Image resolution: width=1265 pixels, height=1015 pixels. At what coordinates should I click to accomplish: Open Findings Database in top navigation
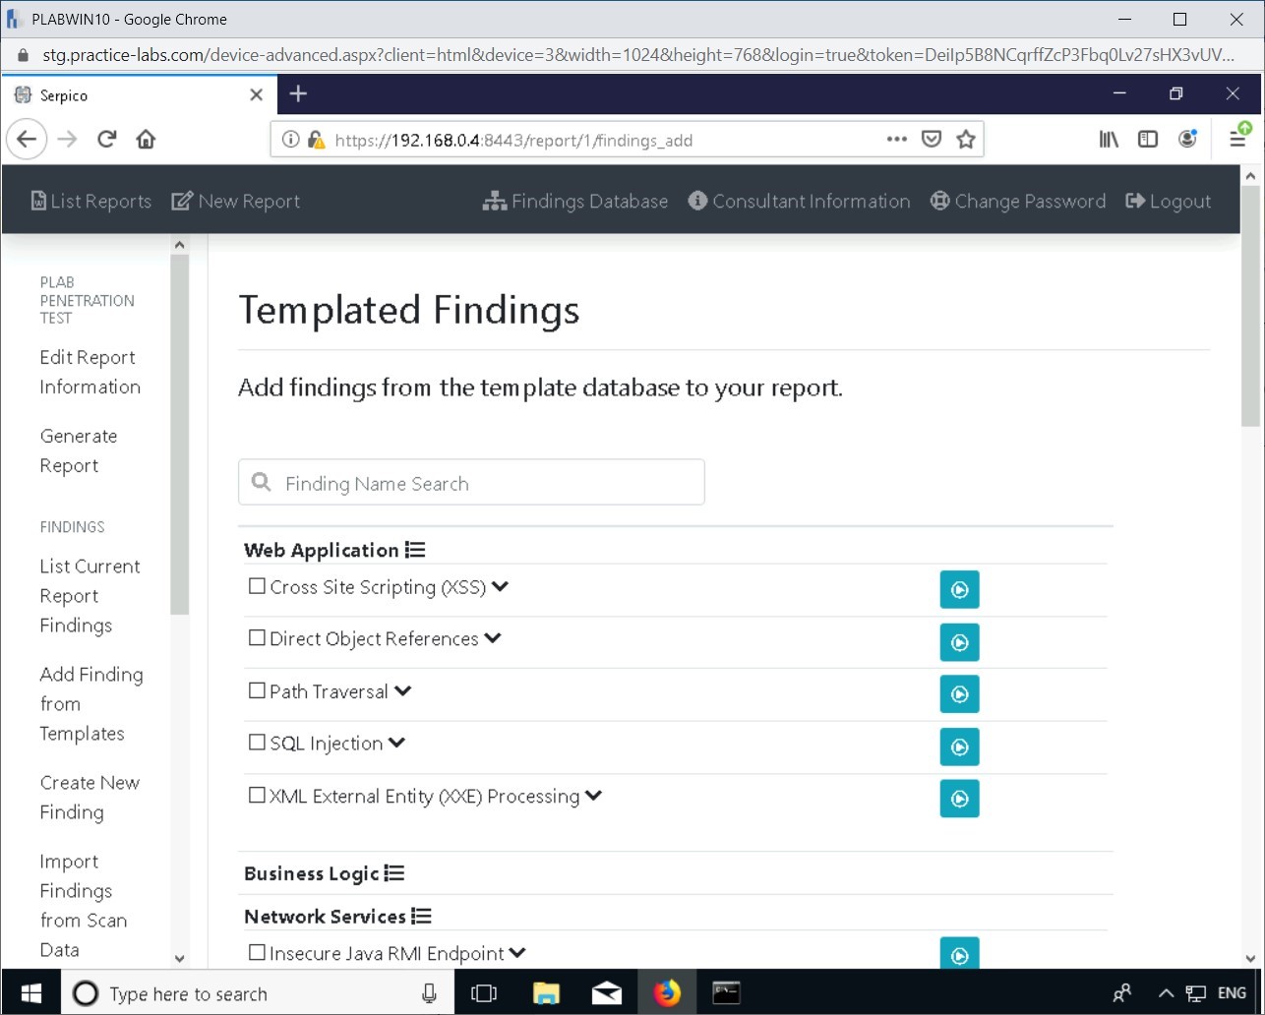click(575, 202)
